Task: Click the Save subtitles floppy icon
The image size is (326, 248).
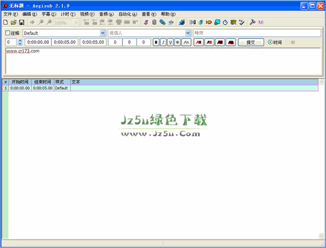Action: 22,22
